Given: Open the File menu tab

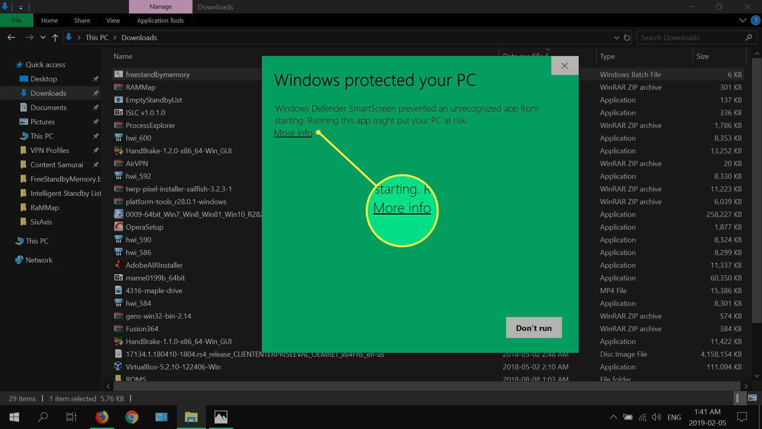Looking at the screenshot, I should [x=17, y=20].
